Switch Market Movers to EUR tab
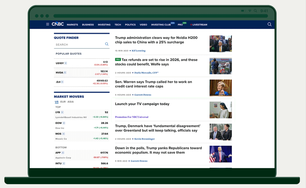Image resolution: width=306 pixels, height=188 pixels. pos(63,102)
